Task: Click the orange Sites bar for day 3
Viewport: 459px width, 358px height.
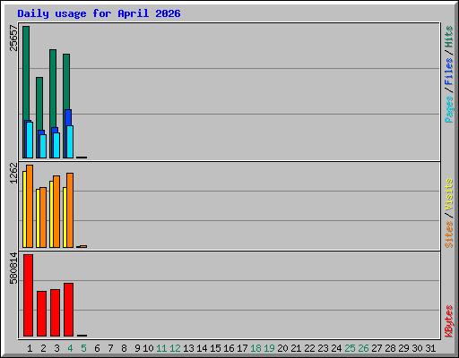Action: [56, 211]
